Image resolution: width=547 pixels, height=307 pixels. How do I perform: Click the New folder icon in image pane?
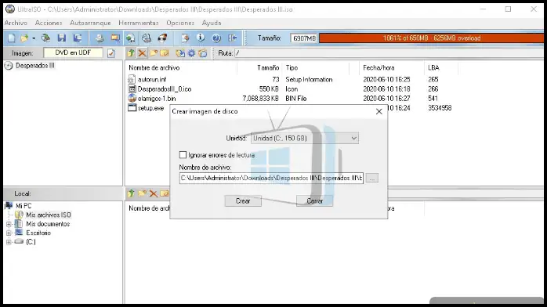click(153, 53)
